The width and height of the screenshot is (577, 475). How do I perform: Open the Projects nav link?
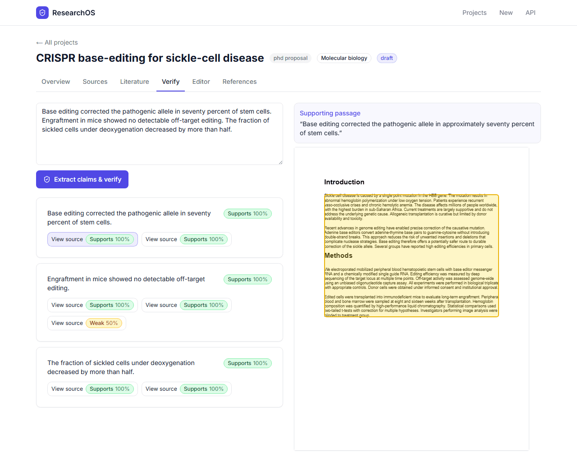pos(474,13)
